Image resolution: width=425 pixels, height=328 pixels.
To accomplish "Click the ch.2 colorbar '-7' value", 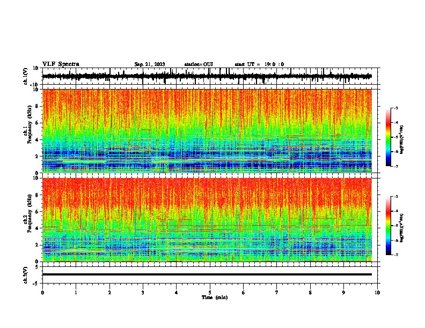I will coord(395,255).
